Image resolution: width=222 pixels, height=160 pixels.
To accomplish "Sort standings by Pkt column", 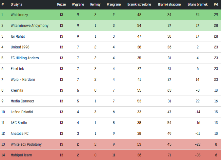I will point(216,5).
